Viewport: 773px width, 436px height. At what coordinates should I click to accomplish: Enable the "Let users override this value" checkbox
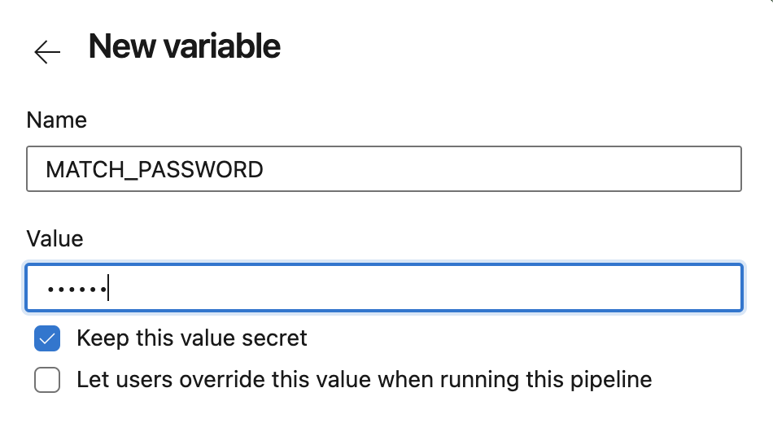tap(47, 380)
